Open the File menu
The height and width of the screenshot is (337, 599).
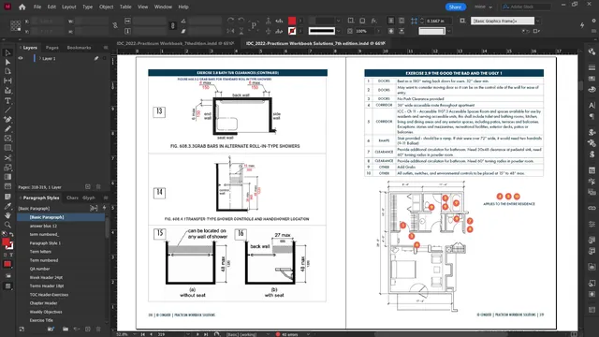[37, 7]
